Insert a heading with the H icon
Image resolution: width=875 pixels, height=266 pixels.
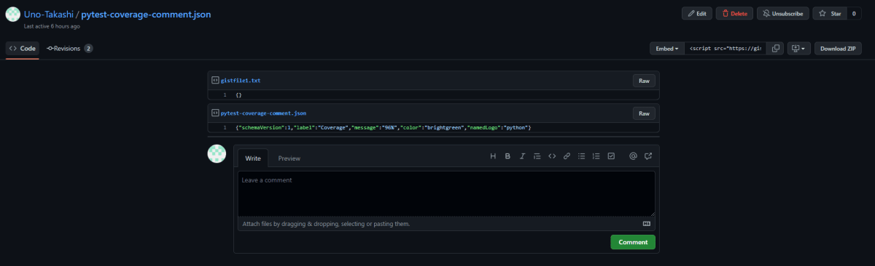(x=493, y=156)
